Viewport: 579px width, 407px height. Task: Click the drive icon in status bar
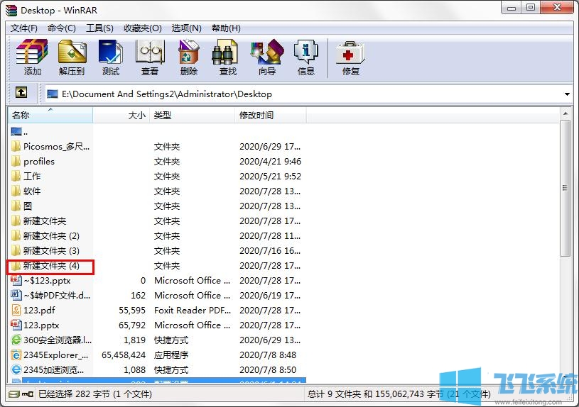pos(14,394)
